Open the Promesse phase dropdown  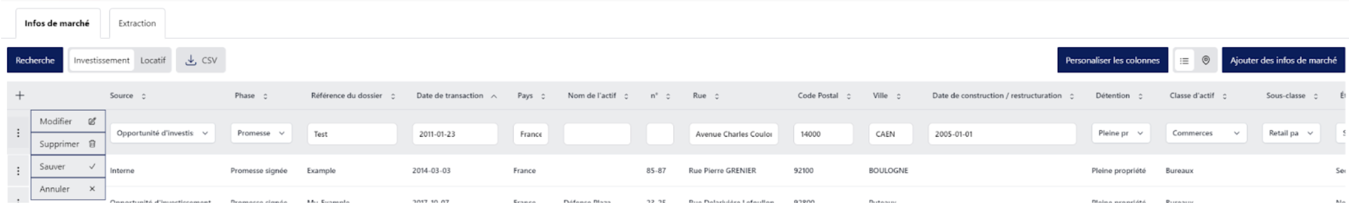[261, 133]
